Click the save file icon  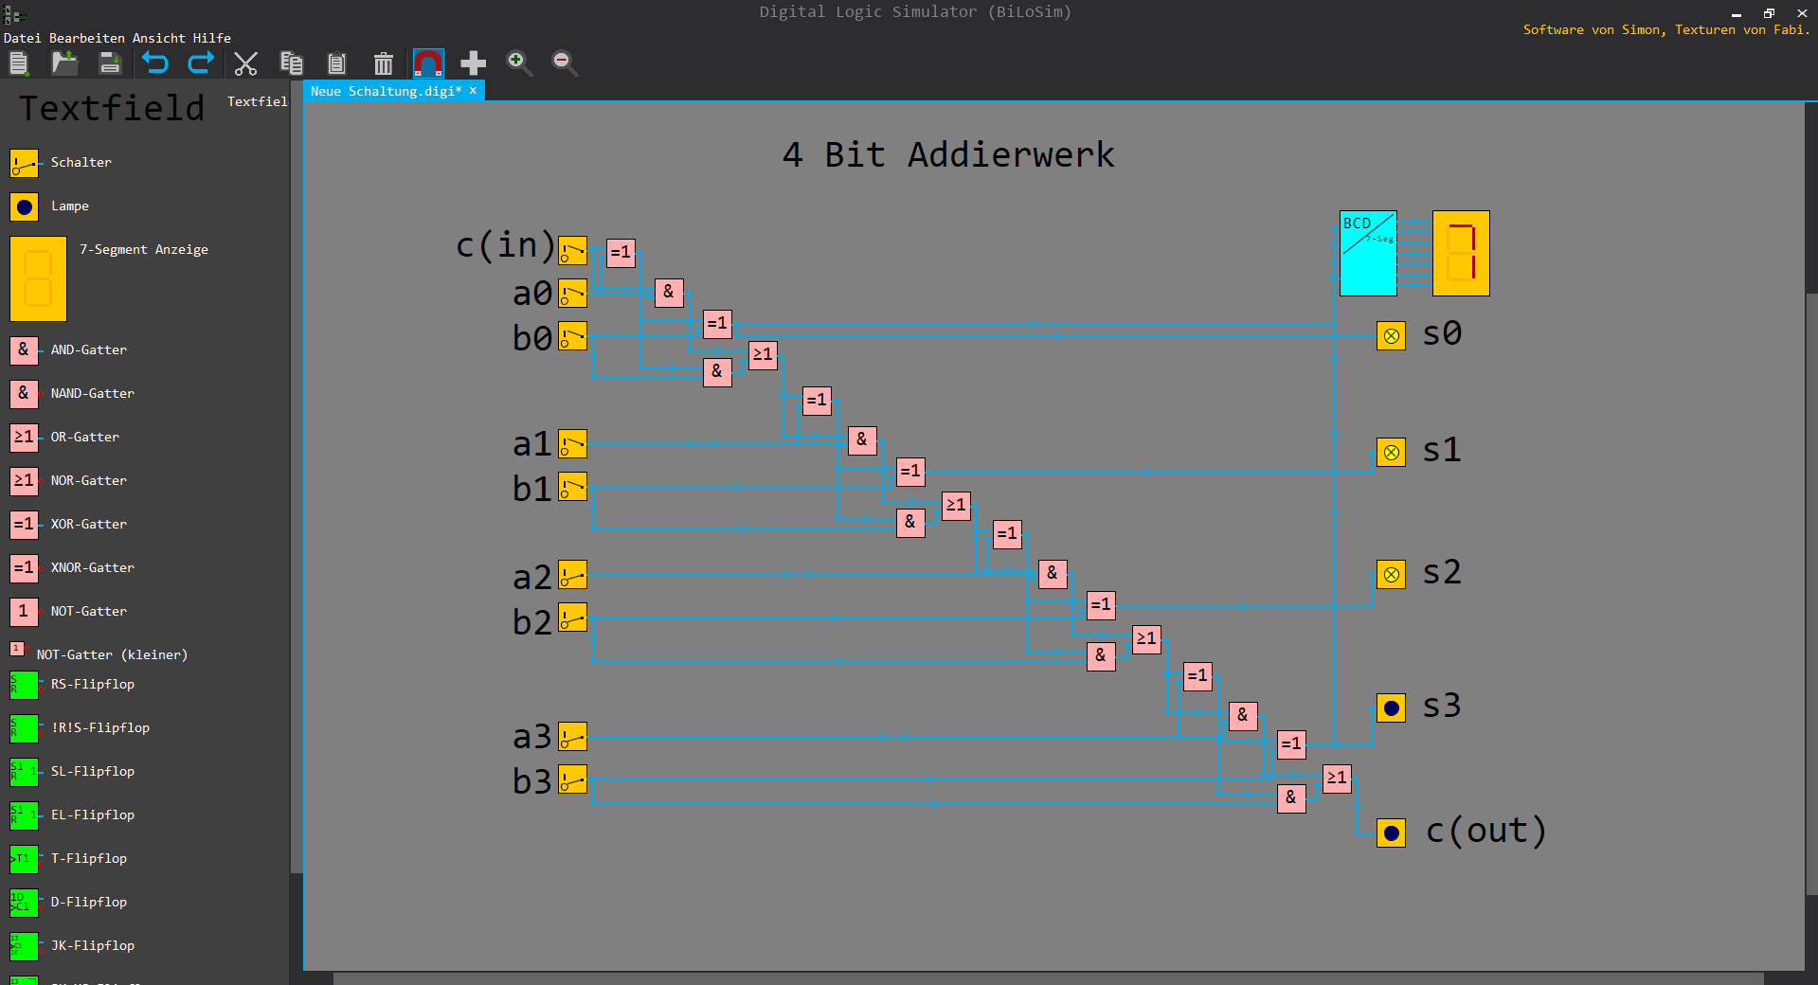tap(110, 63)
